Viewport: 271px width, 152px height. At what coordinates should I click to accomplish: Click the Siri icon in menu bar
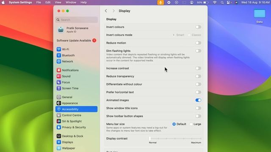236,3
